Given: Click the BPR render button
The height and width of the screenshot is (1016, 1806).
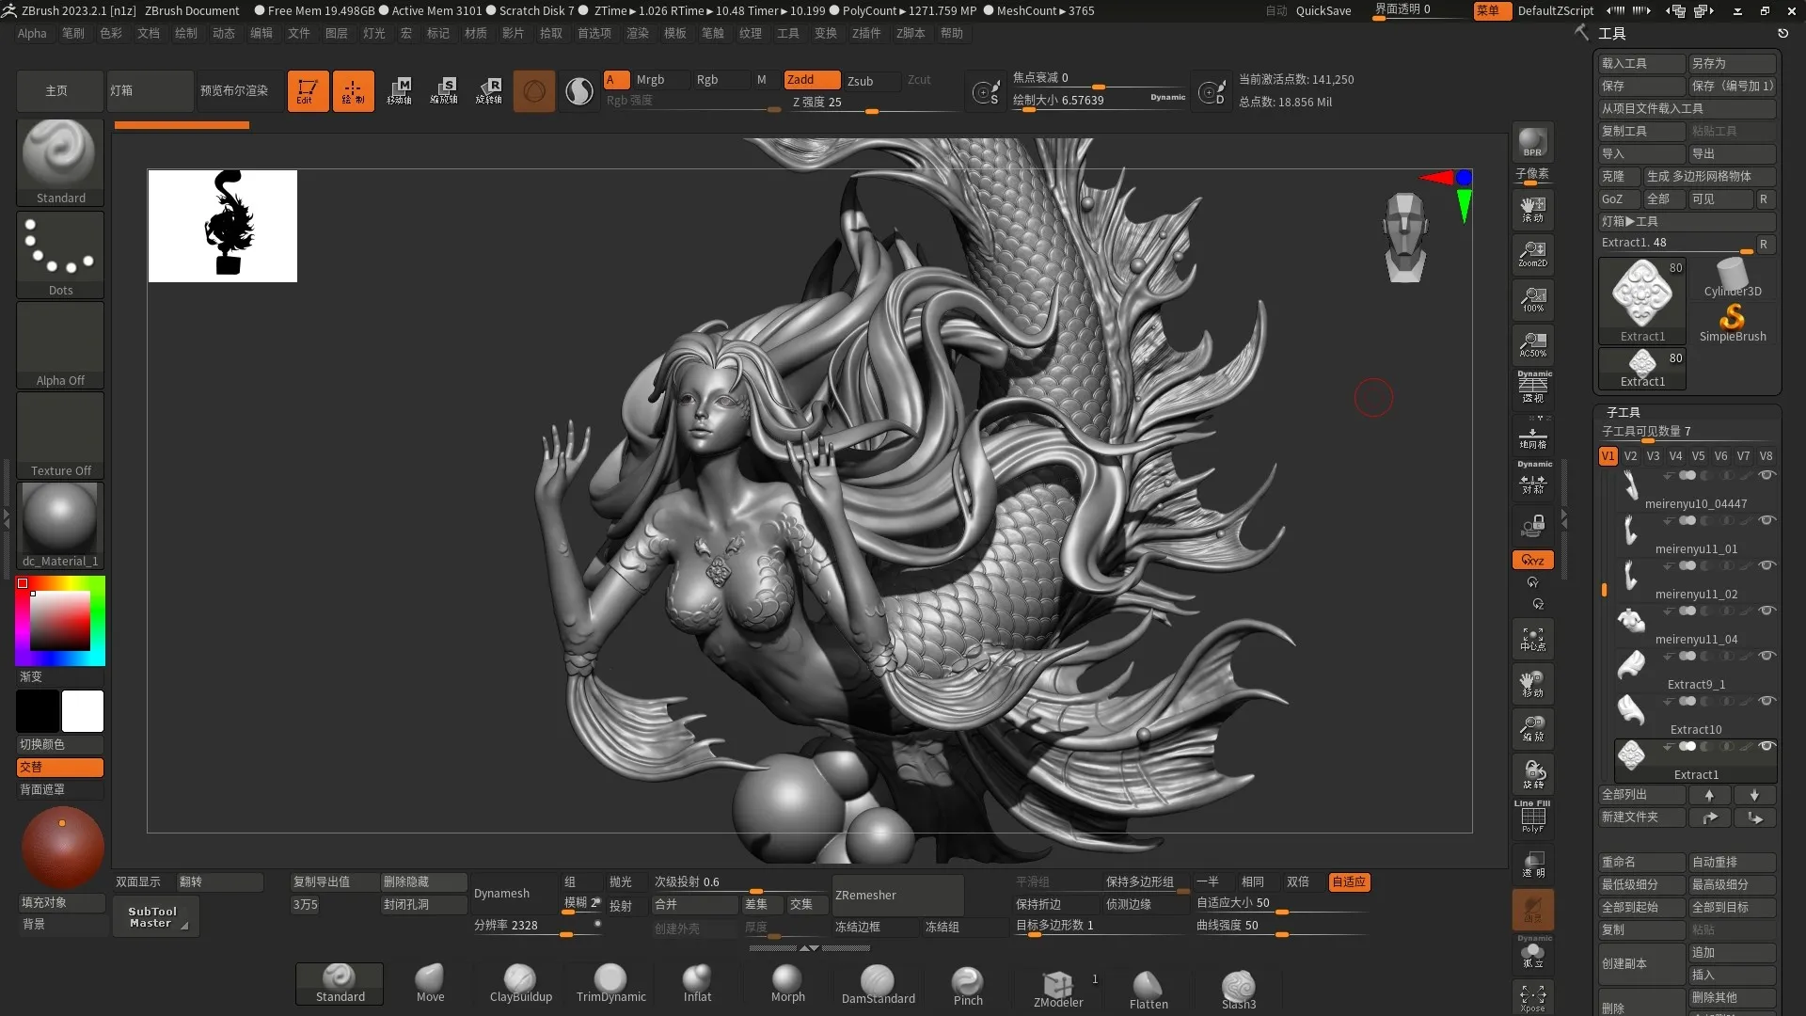Looking at the screenshot, I should click(x=1532, y=142).
